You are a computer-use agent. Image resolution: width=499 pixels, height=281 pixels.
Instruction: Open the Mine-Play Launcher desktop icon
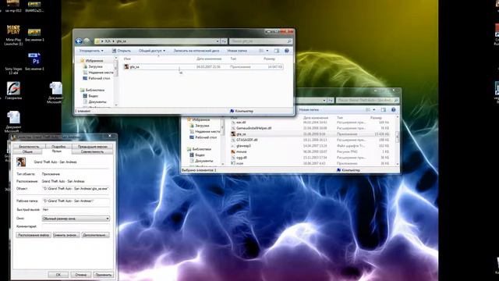[13, 31]
